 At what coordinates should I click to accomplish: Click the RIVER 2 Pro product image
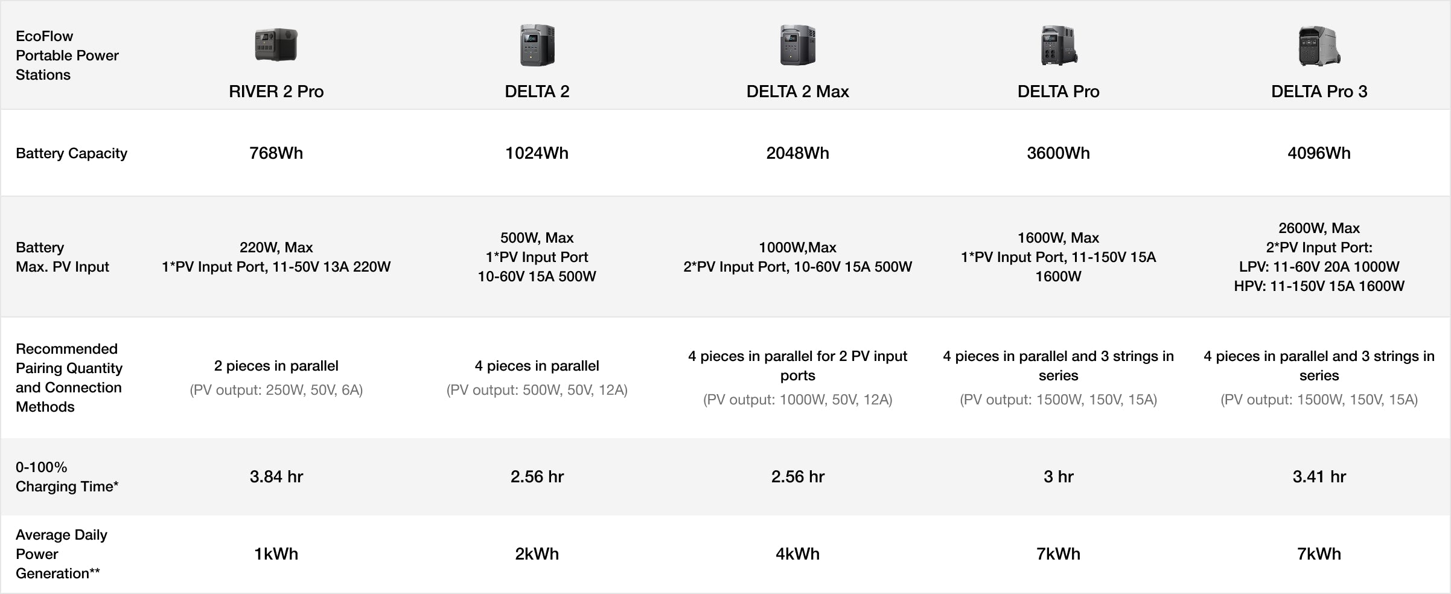pos(276,45)
